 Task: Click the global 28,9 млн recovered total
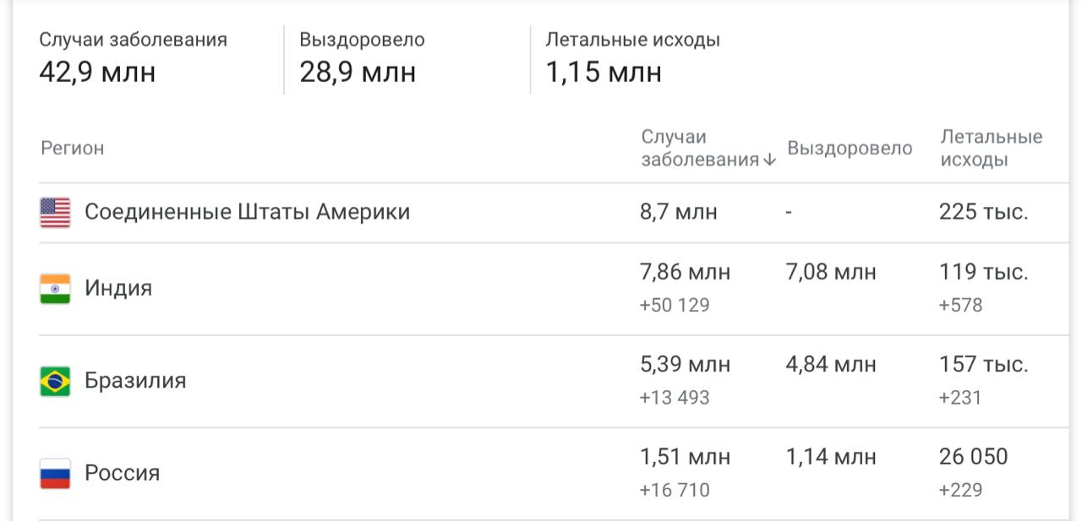[358, 73]
